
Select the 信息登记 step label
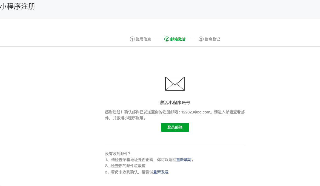(x=212, y=39)
